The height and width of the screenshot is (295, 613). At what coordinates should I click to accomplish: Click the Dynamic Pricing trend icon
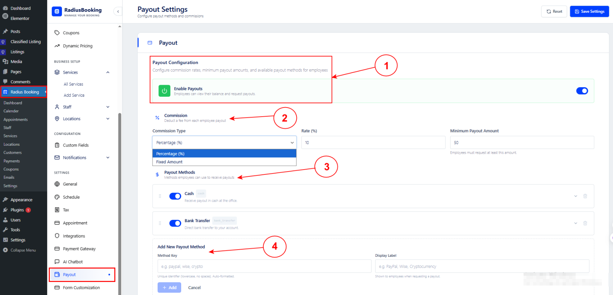click(x=57, y=46)
